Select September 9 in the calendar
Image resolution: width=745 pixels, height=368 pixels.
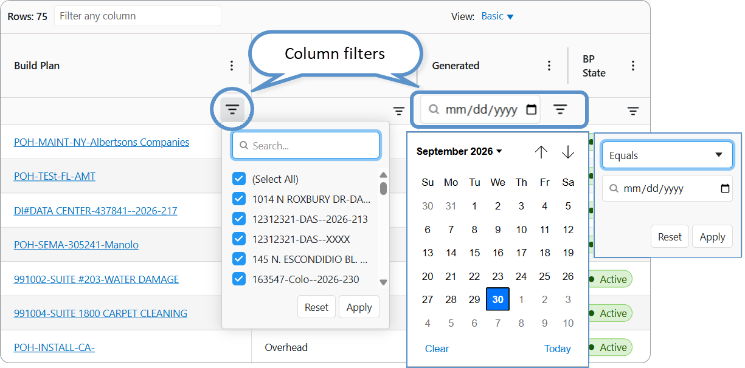497,230
